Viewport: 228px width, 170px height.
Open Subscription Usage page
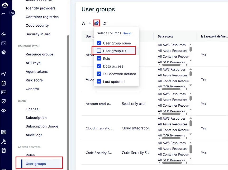(42, 126)
